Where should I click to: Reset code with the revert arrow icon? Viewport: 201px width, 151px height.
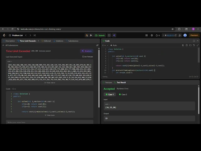(194, 45)
